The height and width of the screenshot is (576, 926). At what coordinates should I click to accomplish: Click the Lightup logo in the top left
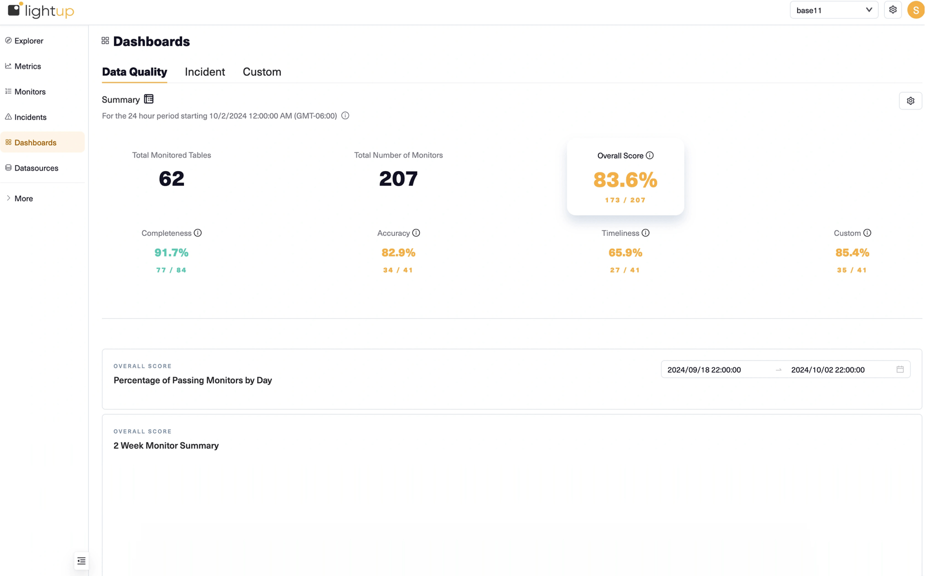[x=41, y=10]
